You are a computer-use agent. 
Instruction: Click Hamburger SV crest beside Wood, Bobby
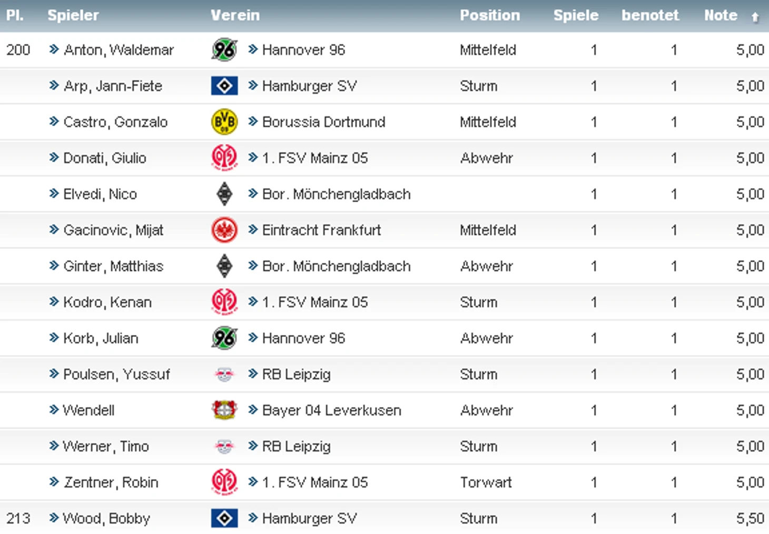click(x=224, y=519)
